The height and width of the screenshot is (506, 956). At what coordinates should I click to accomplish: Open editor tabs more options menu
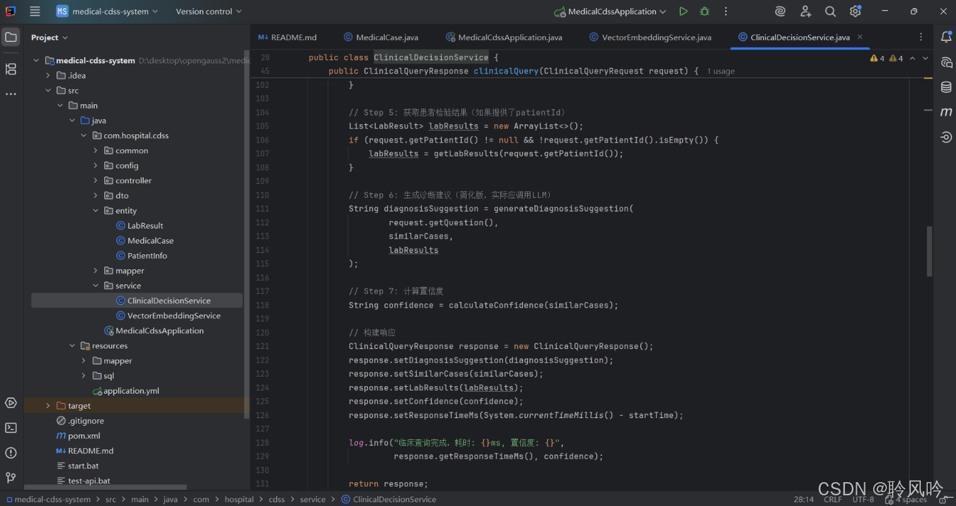(921, 37)
